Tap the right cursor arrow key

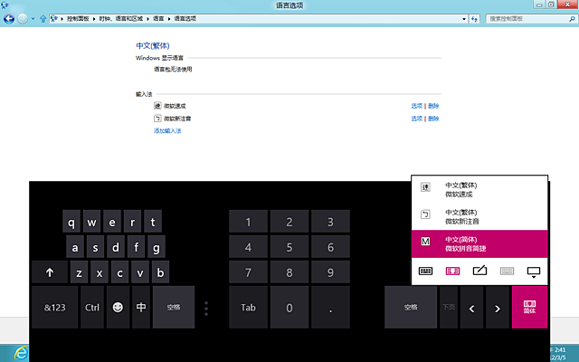tap(497, 307)
